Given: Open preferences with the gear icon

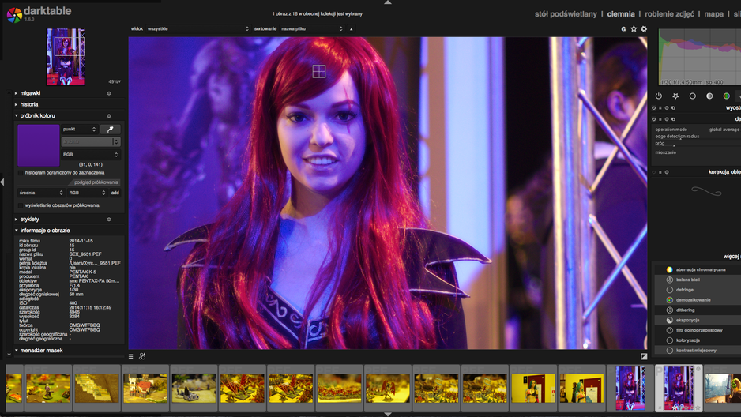Looking at the screenshot, I should [x=644, y=29].
